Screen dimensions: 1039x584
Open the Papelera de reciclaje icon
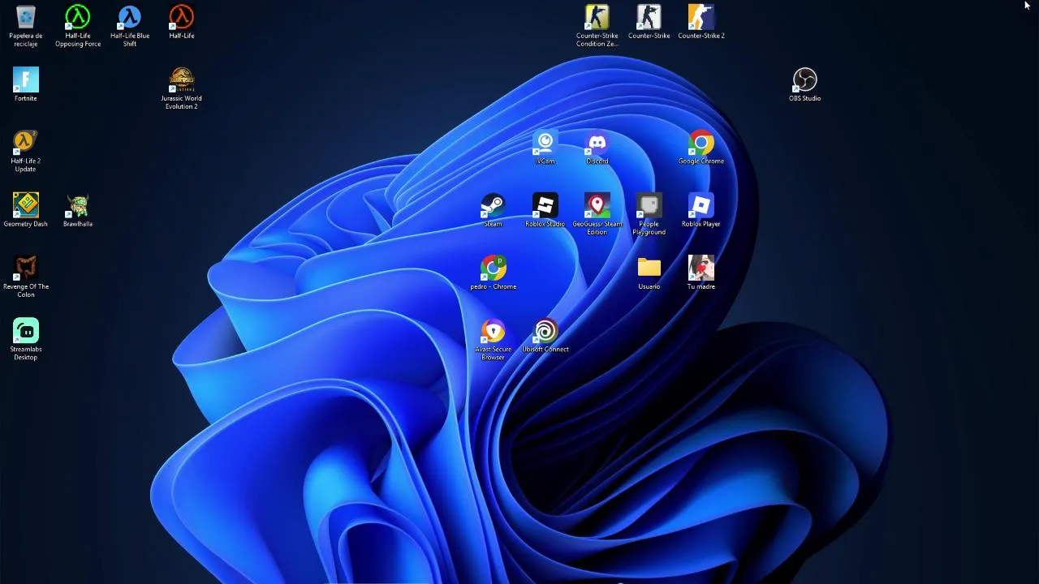point(26,17)
